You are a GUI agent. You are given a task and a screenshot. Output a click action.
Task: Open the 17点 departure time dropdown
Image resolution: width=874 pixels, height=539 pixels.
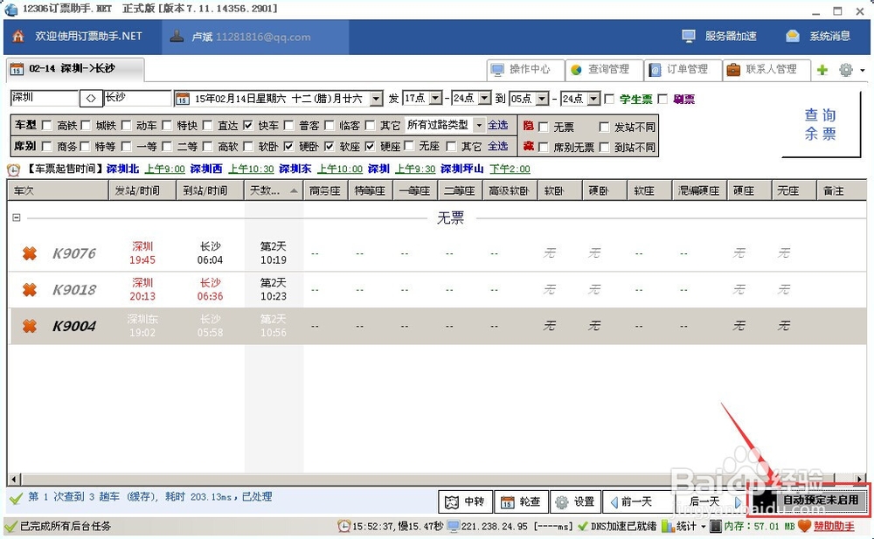point(434,99)
